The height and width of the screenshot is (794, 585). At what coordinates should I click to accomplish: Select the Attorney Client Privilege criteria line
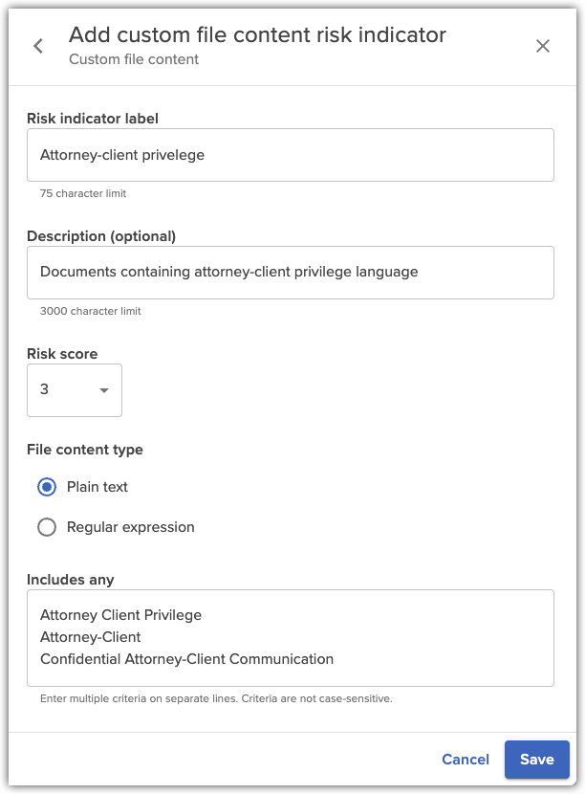tap(120, 614)
